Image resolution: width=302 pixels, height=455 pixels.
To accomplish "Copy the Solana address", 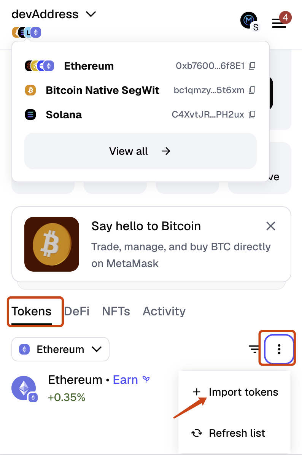I will click(252, 115).
